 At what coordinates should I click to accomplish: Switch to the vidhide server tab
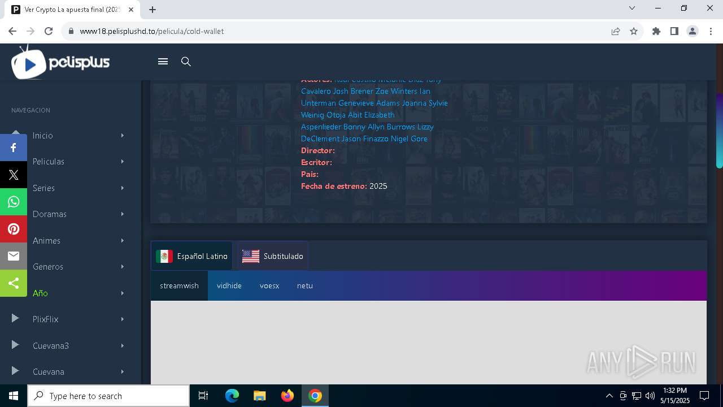pyautogui.click(x=229, y=285)
